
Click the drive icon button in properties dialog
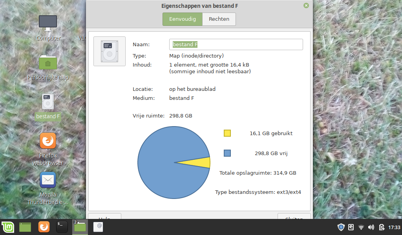110,51
